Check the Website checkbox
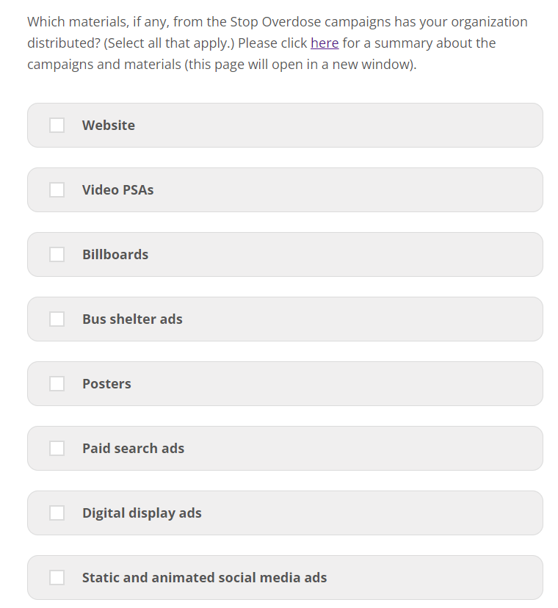Screen dimensions: 558x608 tap(57, 126)
